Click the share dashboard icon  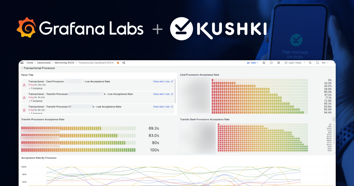coord(124,63)
